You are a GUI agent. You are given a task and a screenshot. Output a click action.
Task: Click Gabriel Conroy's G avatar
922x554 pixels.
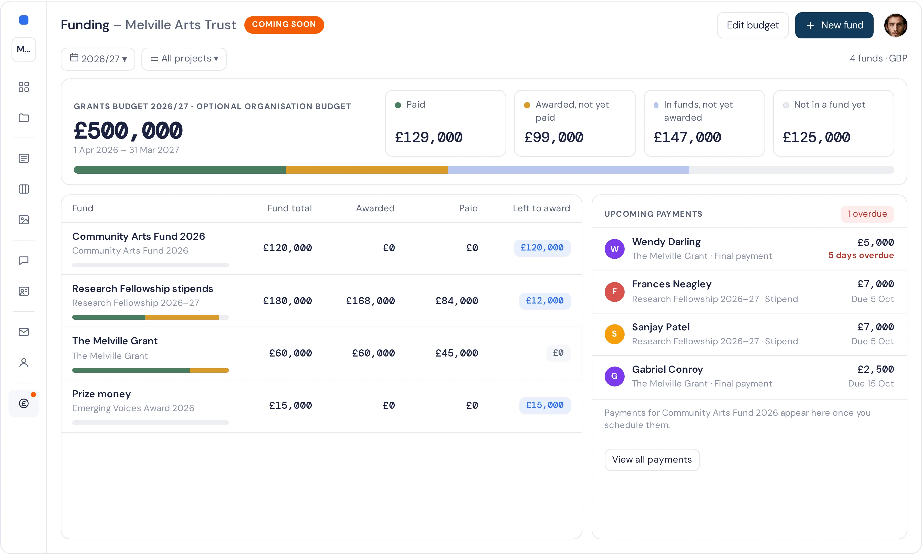(614, 376)
